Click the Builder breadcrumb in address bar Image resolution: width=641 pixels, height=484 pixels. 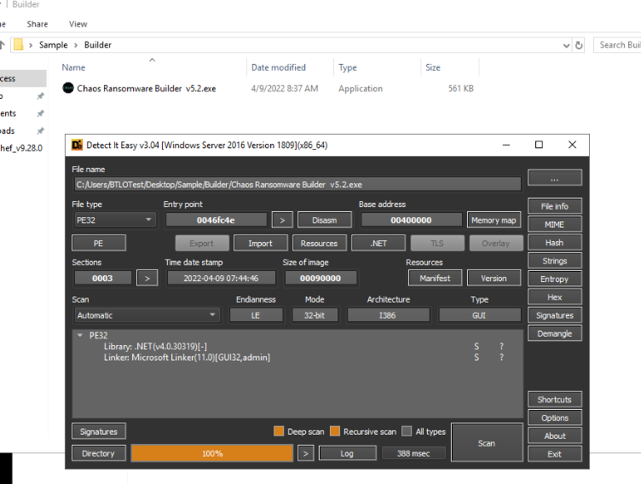click(x=98, y=45)
